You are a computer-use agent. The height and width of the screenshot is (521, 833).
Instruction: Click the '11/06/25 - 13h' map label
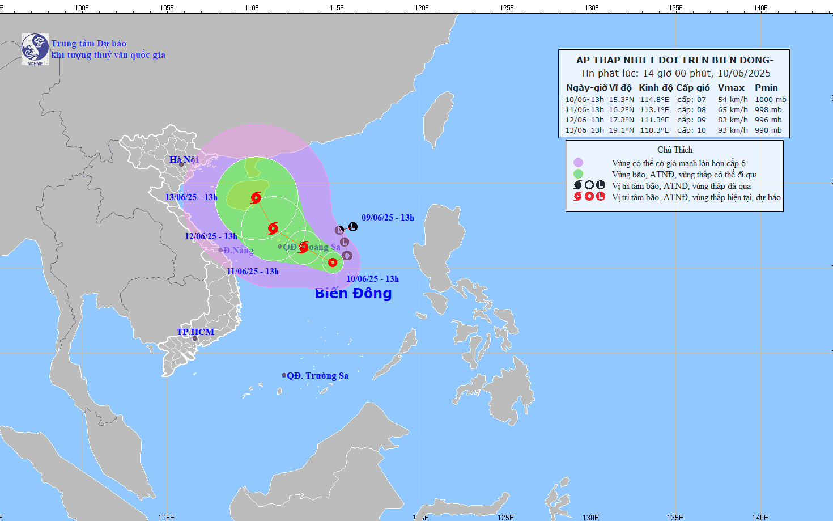(x=253, y=272)
